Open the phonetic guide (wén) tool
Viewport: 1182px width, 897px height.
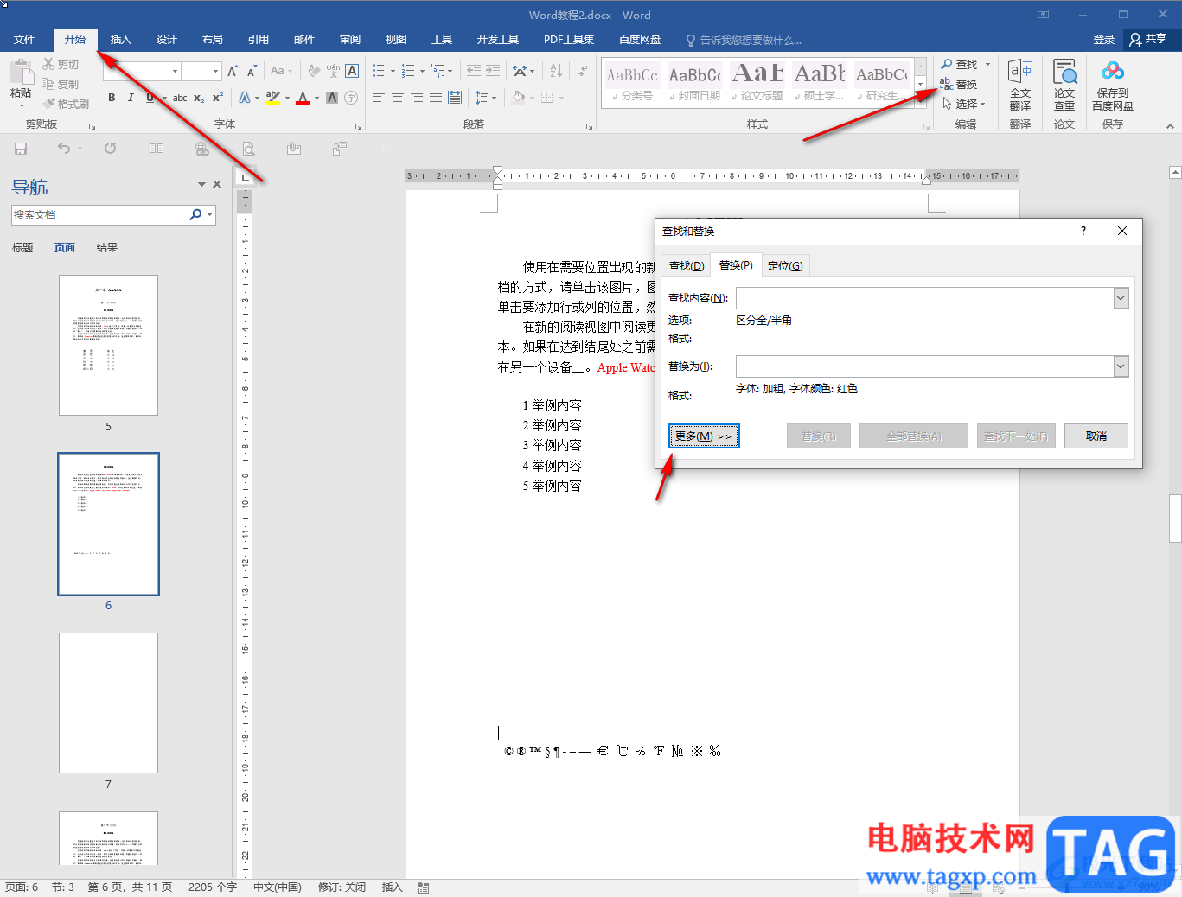tap(333, 72)
